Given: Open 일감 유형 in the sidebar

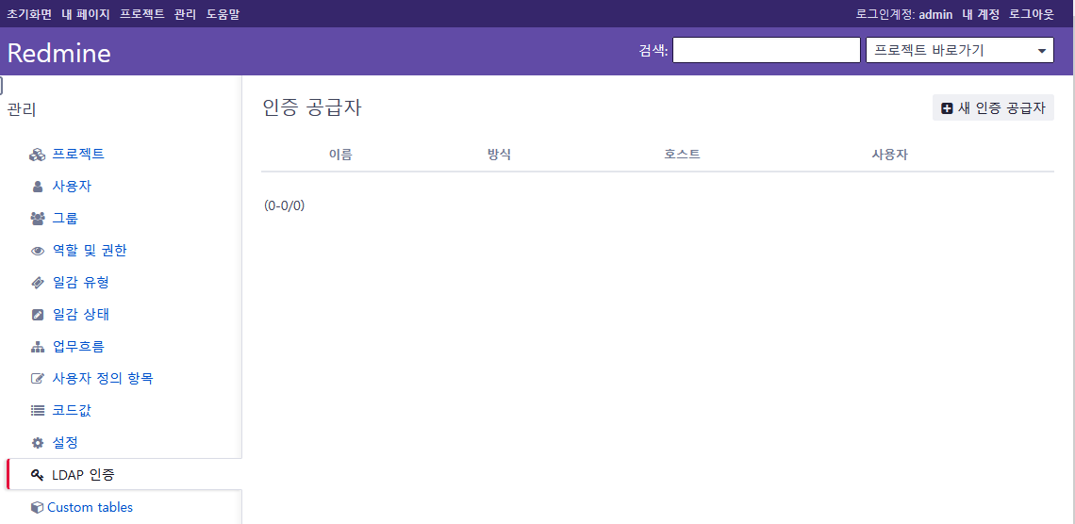Looking at the screenshot, I should 81,282.
